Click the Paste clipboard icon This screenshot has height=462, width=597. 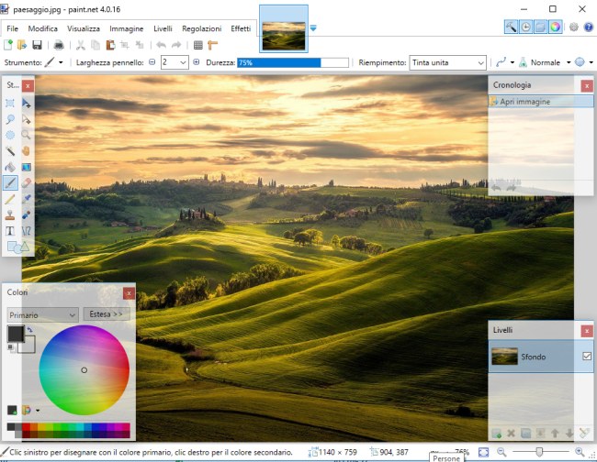click(x=110, y=45)
